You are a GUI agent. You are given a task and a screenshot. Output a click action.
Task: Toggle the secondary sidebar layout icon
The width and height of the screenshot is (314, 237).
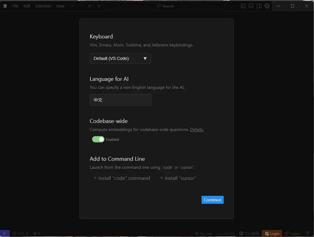coord(259,6)
